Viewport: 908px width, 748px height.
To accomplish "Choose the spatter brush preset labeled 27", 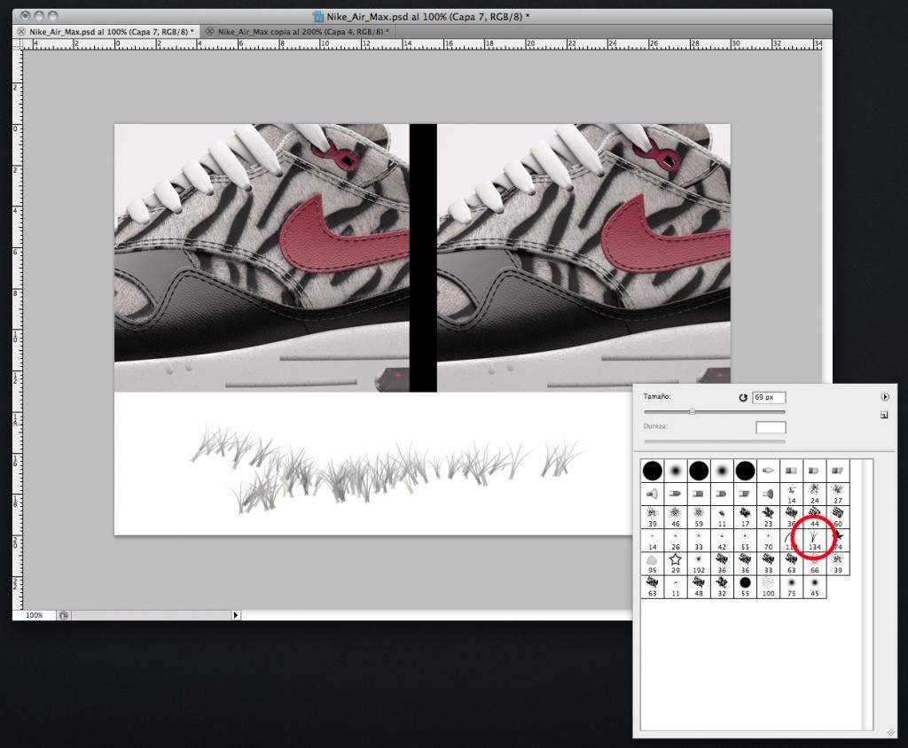I will point(837,494).
